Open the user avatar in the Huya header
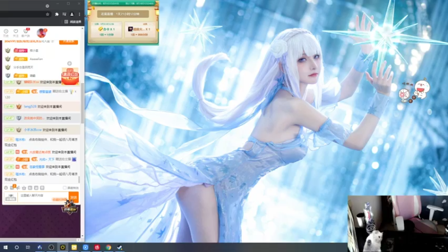Screen dimensions: 448x252 pyautogui.click(x=41, y=33)
